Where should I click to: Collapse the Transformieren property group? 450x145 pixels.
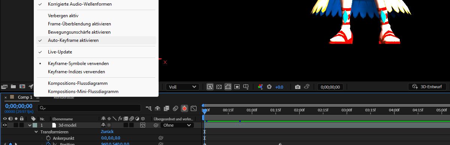click(36, 132)
